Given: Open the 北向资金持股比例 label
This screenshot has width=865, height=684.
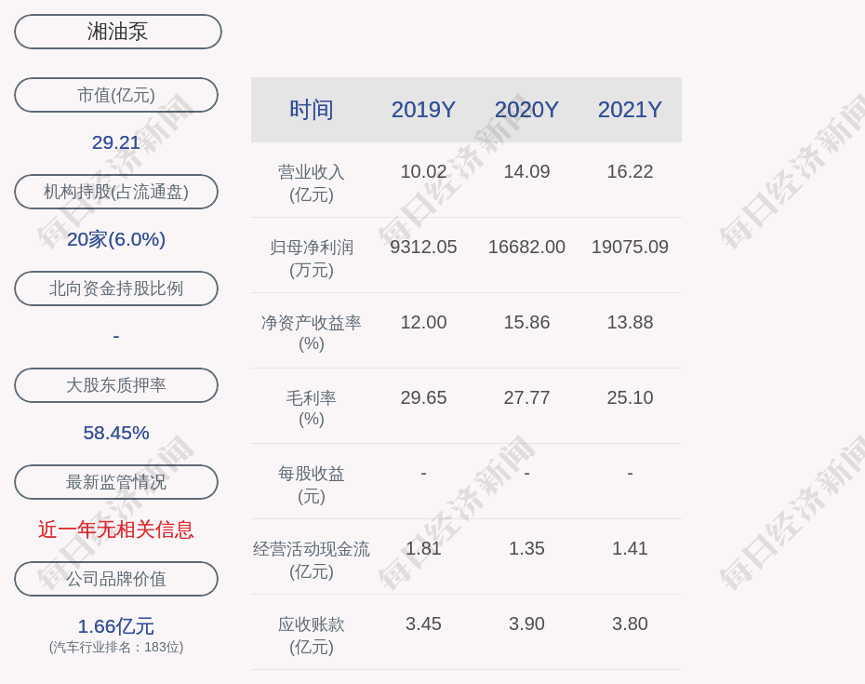Looking at the screenshot, I should click(x=116, y=288).
